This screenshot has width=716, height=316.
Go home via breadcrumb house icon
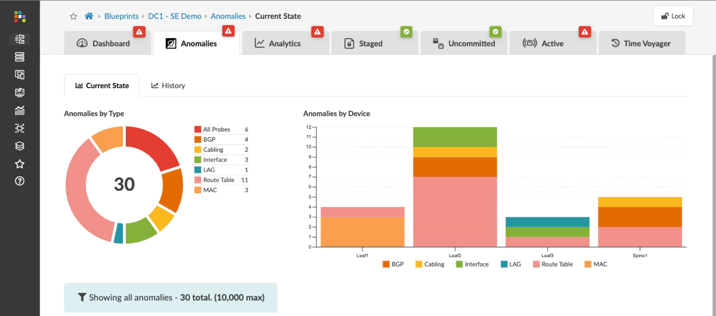89,16
